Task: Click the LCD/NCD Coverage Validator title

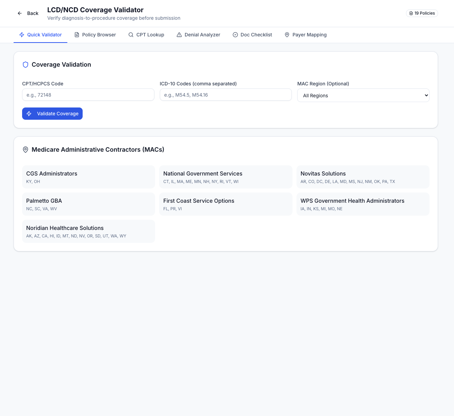Action: click(95, 10)
